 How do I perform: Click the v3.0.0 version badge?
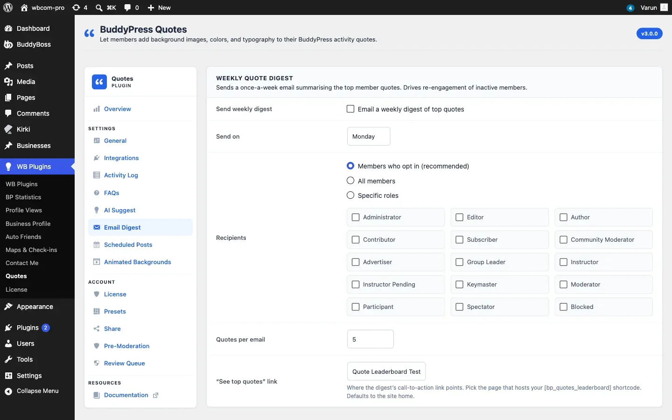[649, 34]
